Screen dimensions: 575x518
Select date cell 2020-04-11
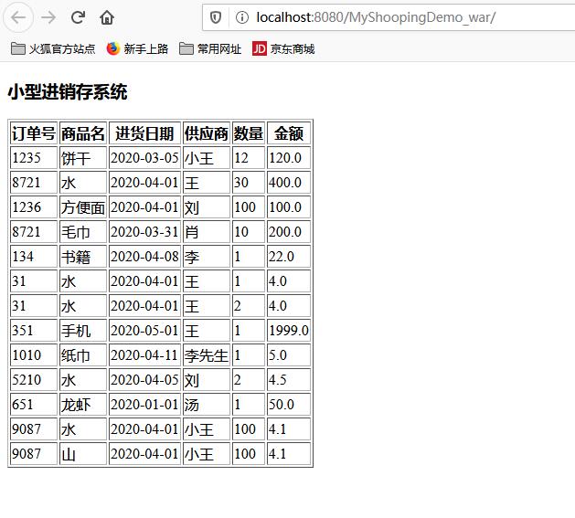144,354
